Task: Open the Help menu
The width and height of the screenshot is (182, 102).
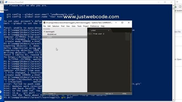Action: pos(103,26)
